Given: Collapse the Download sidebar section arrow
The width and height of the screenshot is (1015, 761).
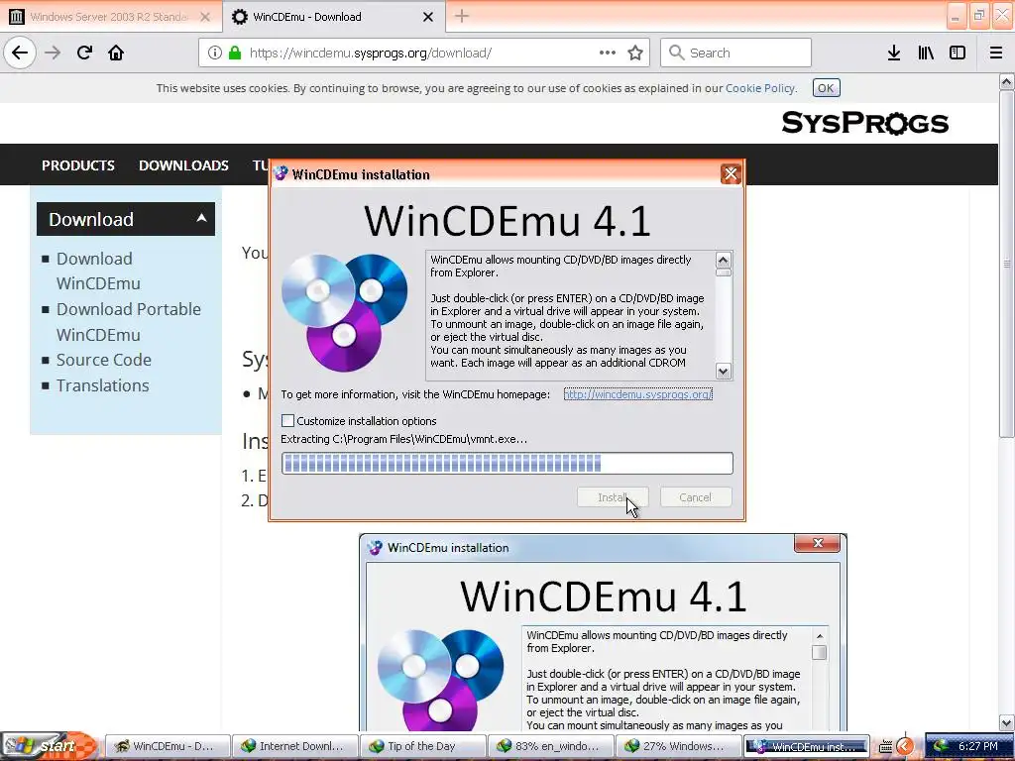Looking at the screenshot, I should click(201, 218).
